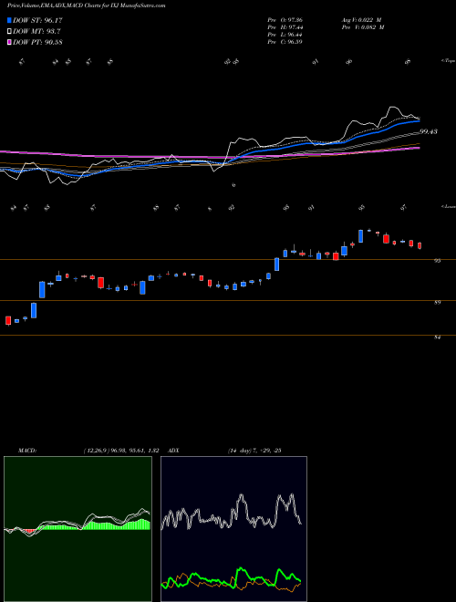Click the chart title mentioning MunafaSutra.com

(87, 5)
